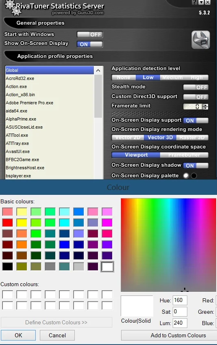The width and height of the screenshot is (217, 345).
Task: Pick the magenta basic colour
Action: pyautogui.click(x=107, y=223)
